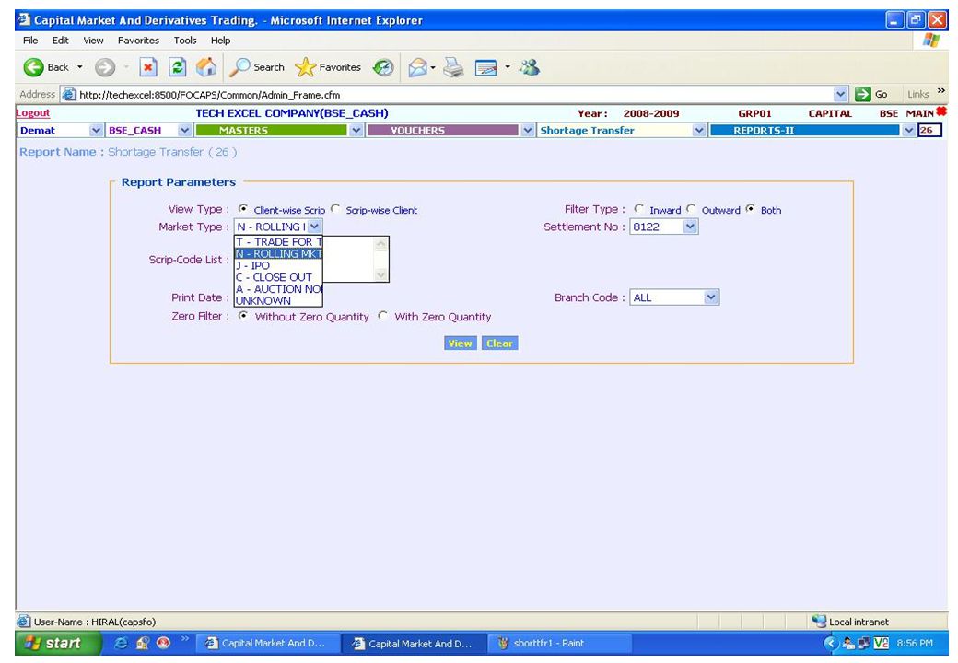Viewport: 958px width, 663px height.
Task: Click the red asterisk icon beside MAIN
Action: click(940, 111)
